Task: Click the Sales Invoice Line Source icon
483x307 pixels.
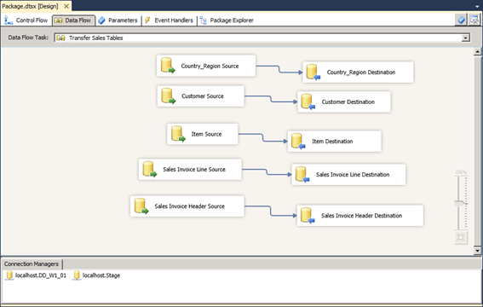Action: (150, 169)
